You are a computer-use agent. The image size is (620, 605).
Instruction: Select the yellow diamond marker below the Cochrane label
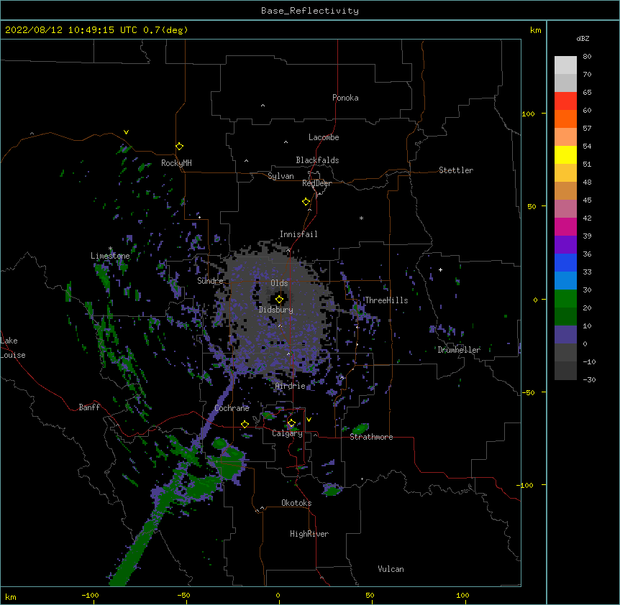(245, 425)
